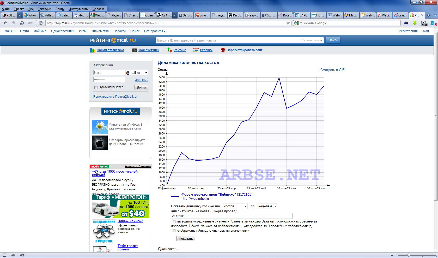Viewport: 438px width, 258px height.
Task: Open the http://webimho.ru link
Action: pos(195,198)
